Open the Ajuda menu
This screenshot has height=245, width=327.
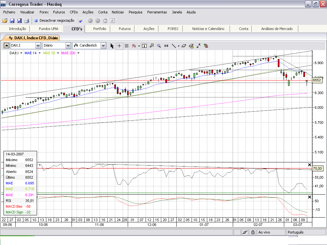[191, 12]
